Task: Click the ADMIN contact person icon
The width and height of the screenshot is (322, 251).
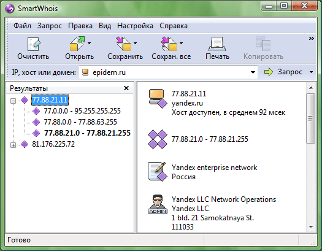Action: (158, 204)
